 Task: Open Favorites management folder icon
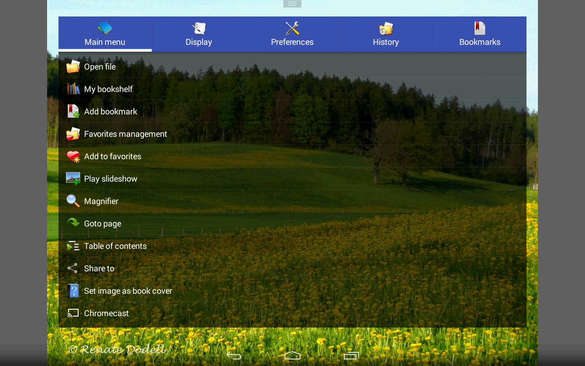[73, 133]
